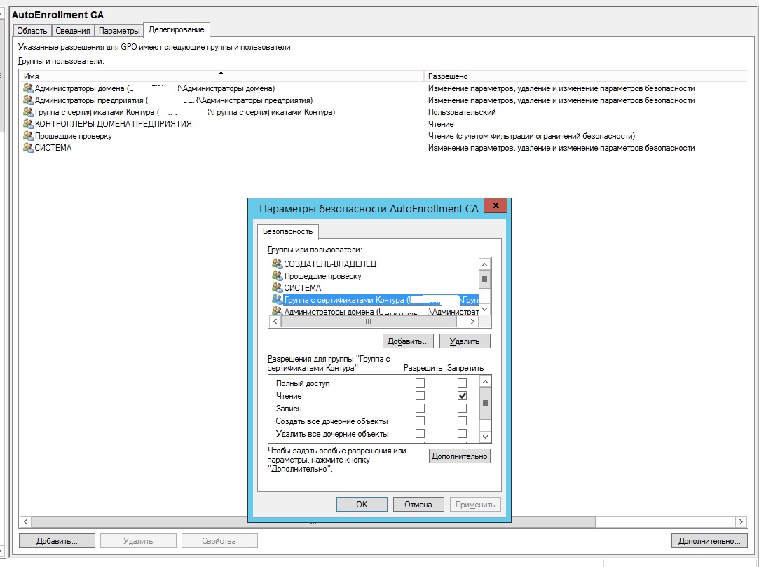Click up arrow of permissions list scrollbar
The image size is (759, 567).
click(485, 381)
